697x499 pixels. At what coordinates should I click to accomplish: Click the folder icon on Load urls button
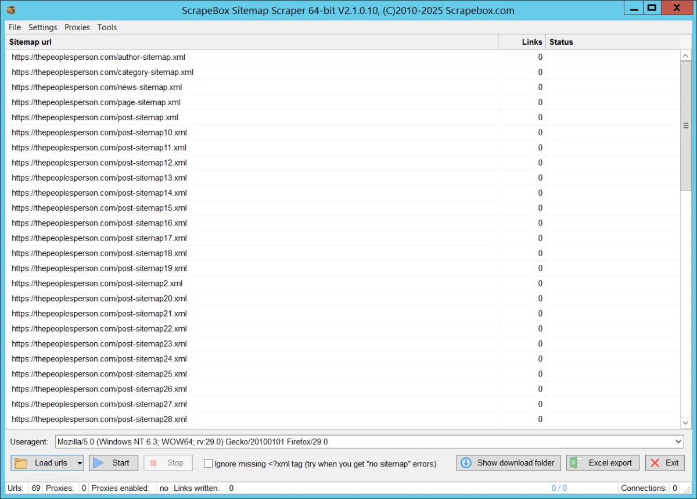point(21,463)
